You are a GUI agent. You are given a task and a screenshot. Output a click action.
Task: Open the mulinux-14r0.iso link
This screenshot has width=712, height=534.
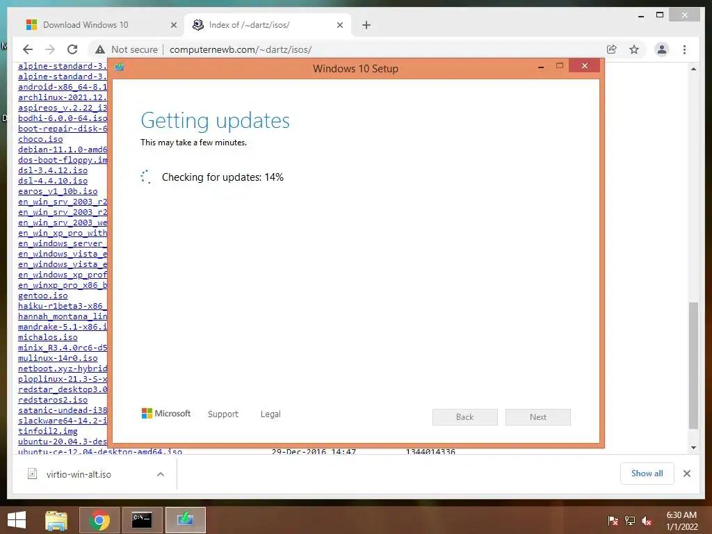pyautogui.click(x=58, y=359)
